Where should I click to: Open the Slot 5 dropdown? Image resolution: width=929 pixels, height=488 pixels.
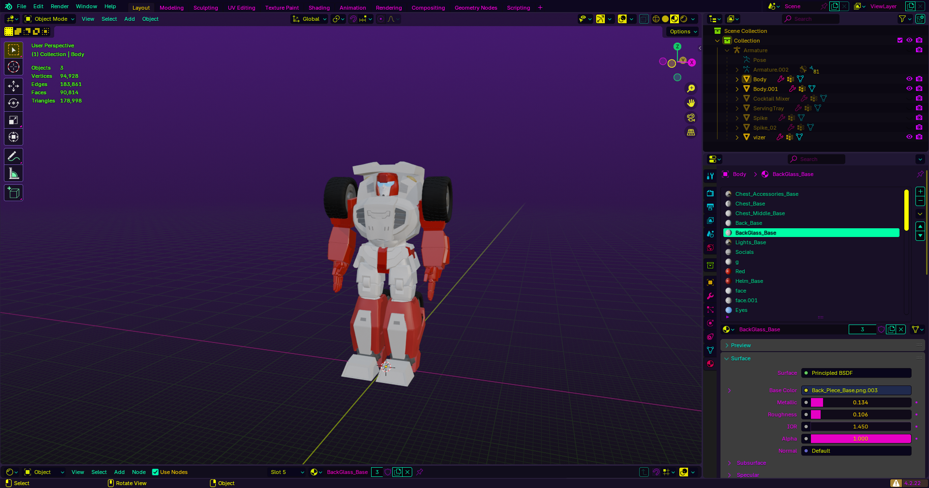click(x=287, y=472)
